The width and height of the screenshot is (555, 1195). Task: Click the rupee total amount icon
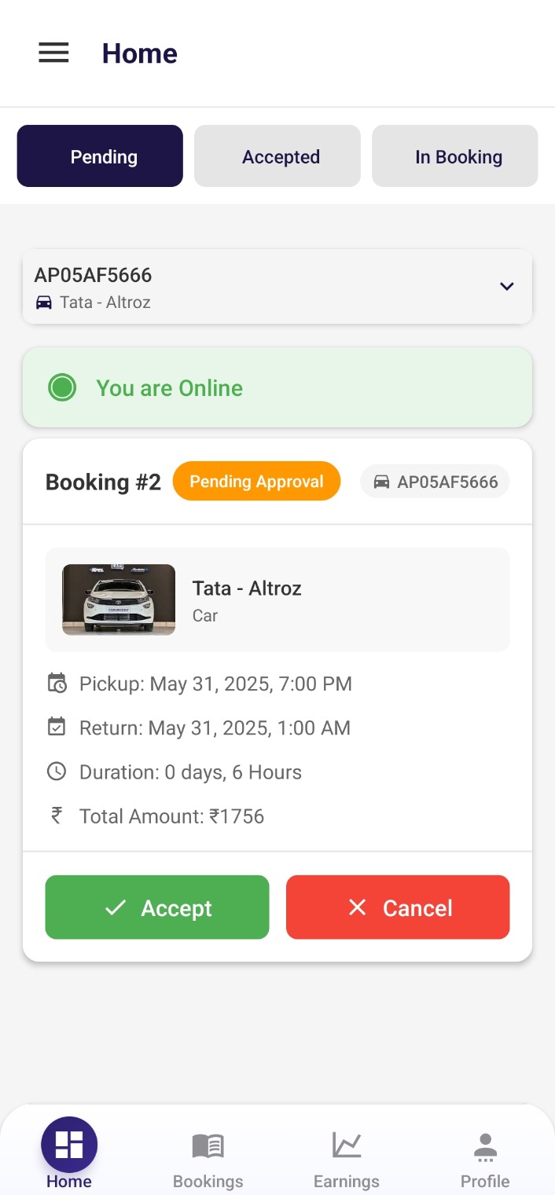[x=57, y=816]
